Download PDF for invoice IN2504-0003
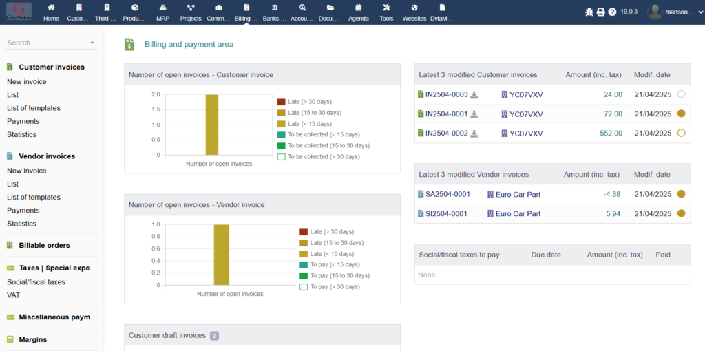 point(474,95)
